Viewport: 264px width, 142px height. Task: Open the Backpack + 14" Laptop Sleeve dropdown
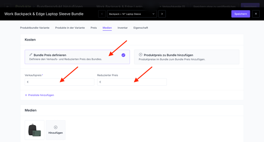coord(132,14)
